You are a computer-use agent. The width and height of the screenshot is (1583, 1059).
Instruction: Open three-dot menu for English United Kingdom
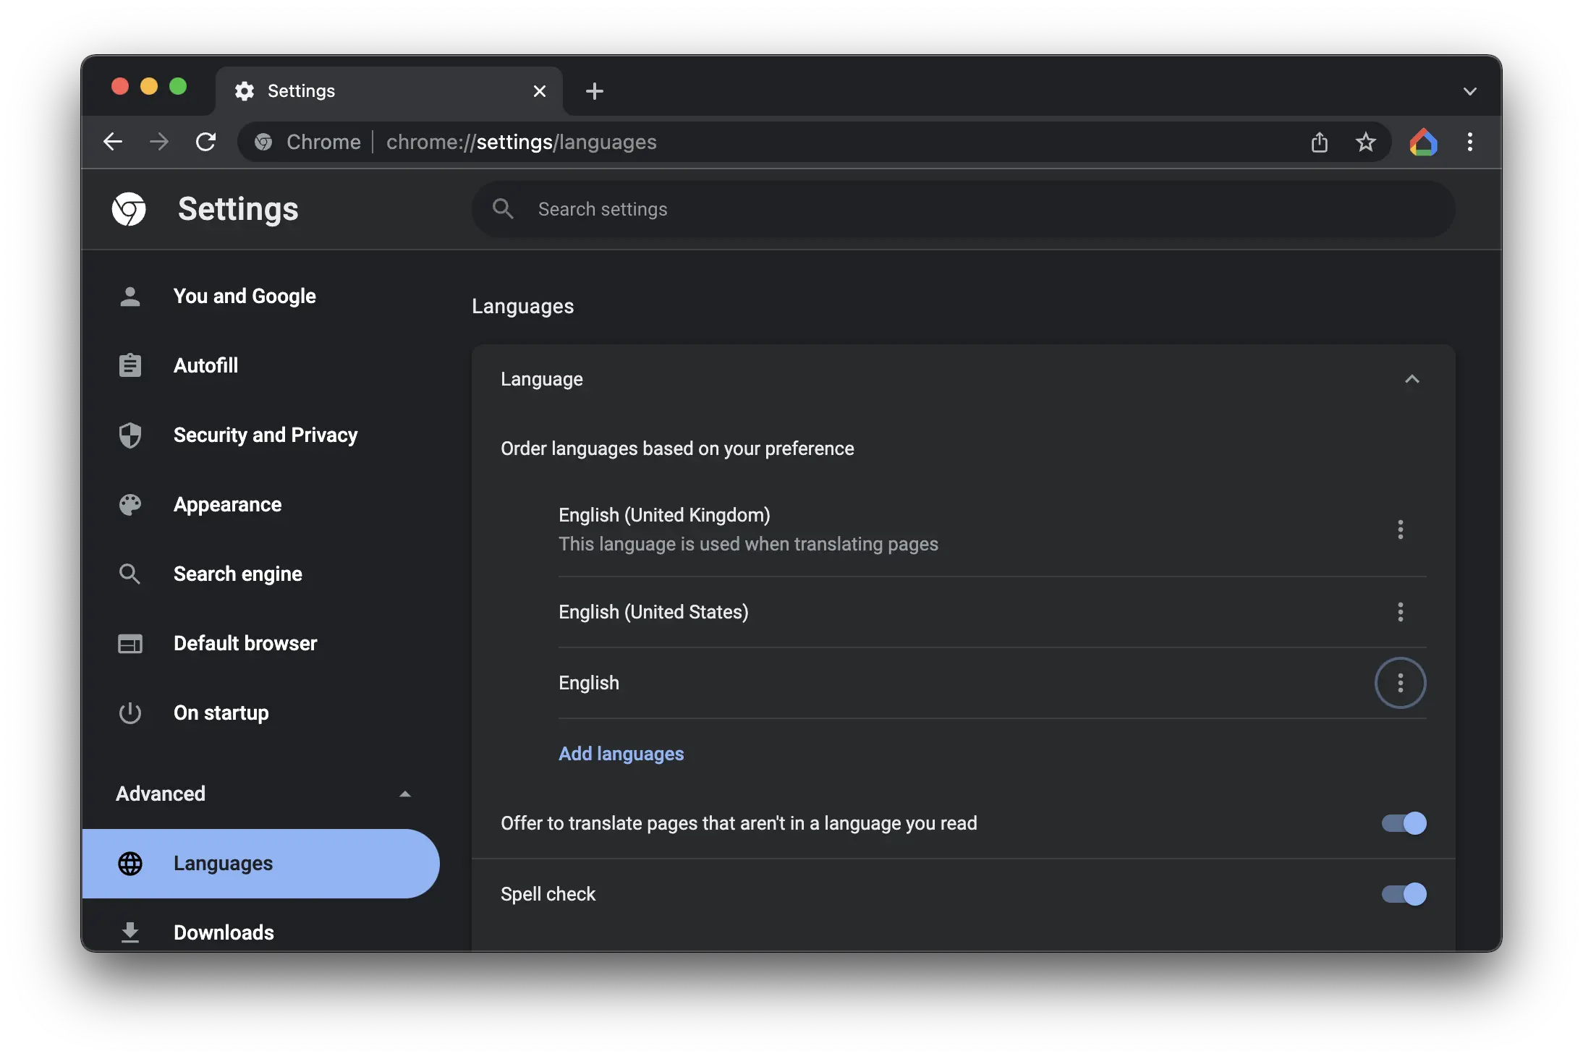click(1400, 529)
